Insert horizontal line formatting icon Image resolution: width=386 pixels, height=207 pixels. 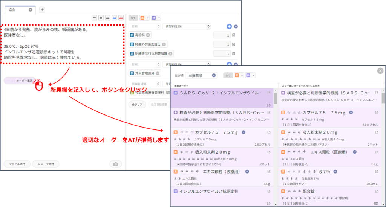click(x=94, y=18)
